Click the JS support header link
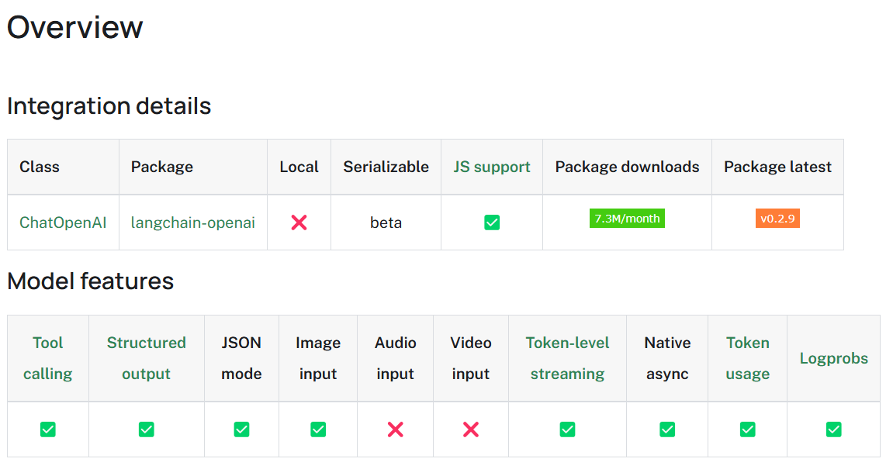Screen dimensions: 893x469 (492, 167)
